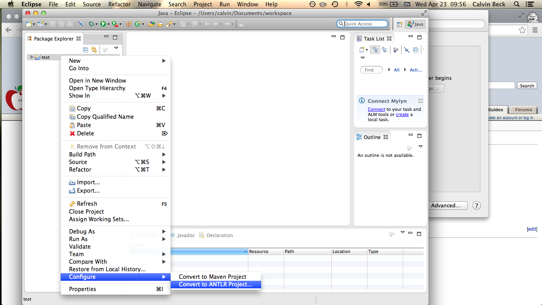Click the bookmark star icon in browser behind
This screenshot has height=305, width=542.
pyautogui.click(x=523, y=30)
